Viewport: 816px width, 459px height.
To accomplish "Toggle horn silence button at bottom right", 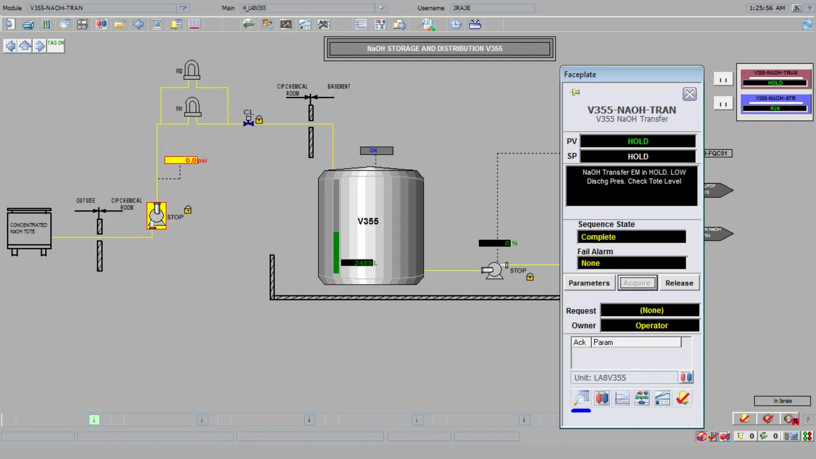I will pyautogui.click(x=790, y=419).
